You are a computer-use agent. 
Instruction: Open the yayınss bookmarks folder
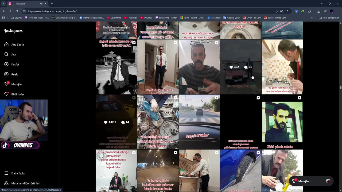coord(16,18)
